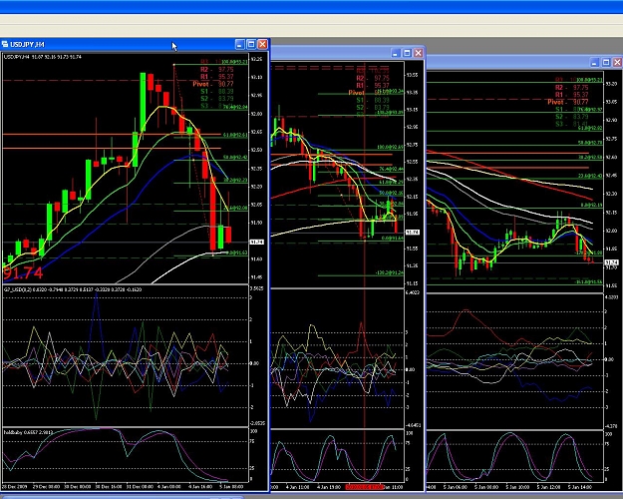This screenshot has height=499, width=623.
Task: Click the chart icon in USDJPY,H4 title bar
Action: pyautogui.click(x=5, y=44)
